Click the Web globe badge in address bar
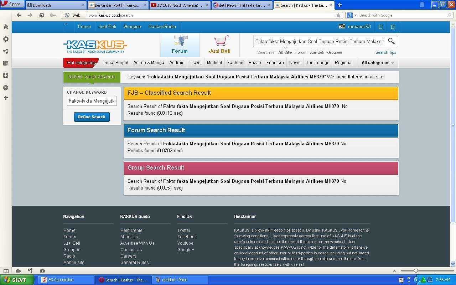The width and height of the screenshot is (456, 285). coord(73,15)
